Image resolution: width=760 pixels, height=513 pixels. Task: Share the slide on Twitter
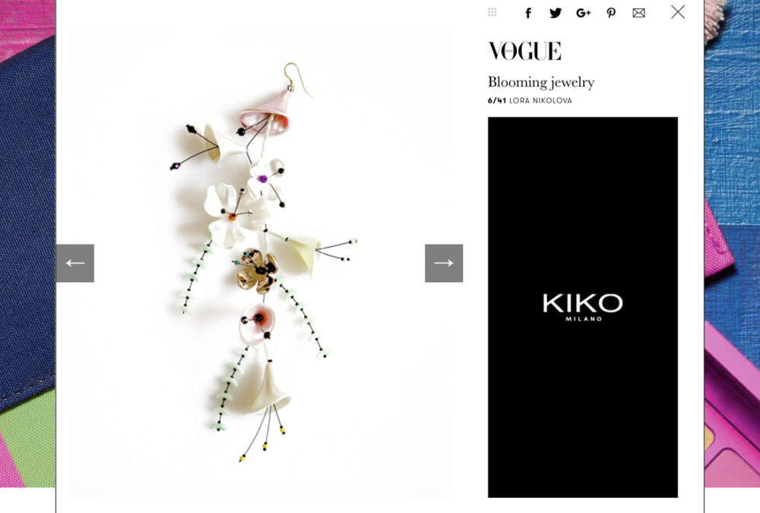(556, 13)
